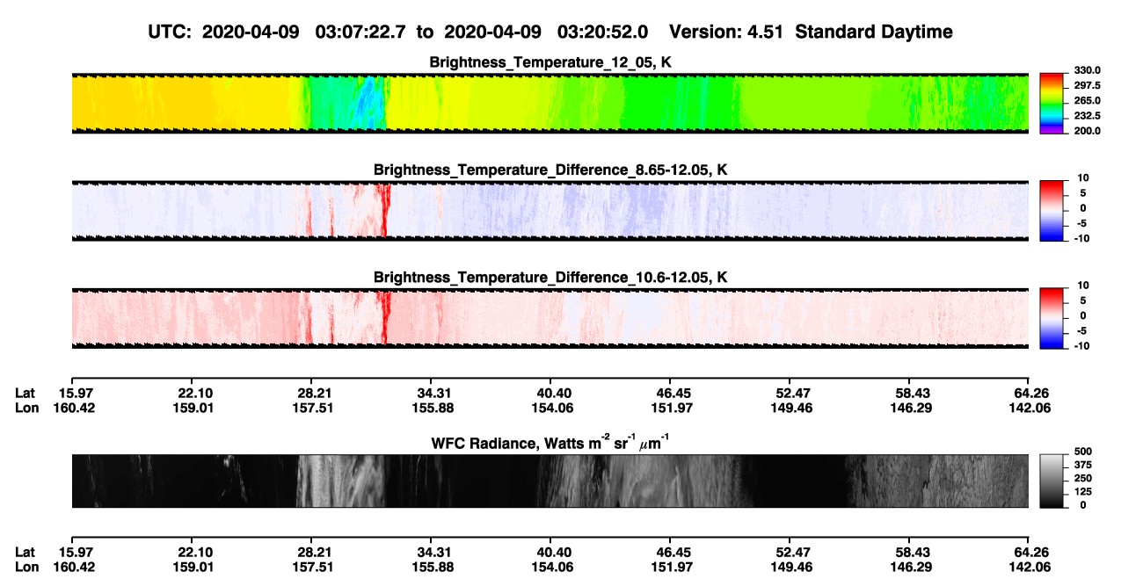Click the Brightness_Temperature_Difference_8.65-12.05, K title
Image resolution: width=1143 pixels, height=586 pixels.
tap(550, 170)
